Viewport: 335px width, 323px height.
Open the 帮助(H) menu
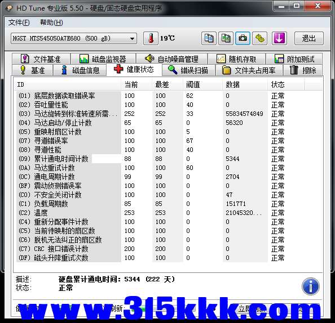[51, 23]
